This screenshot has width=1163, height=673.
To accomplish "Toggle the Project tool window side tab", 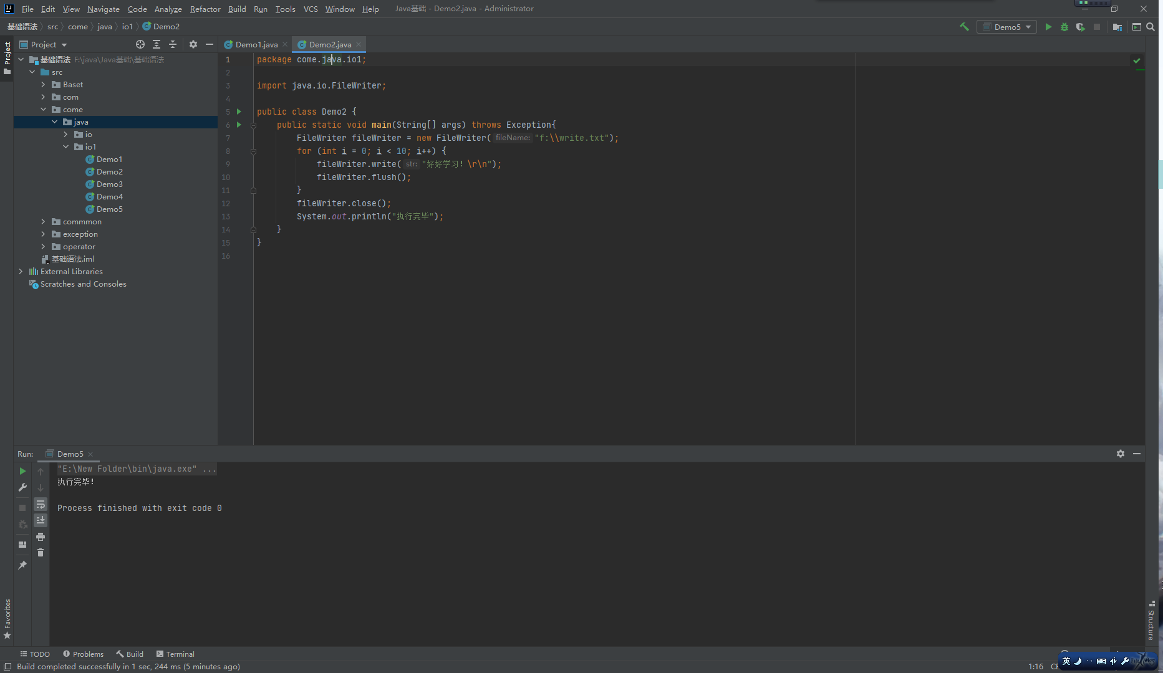I will (7, 58).
